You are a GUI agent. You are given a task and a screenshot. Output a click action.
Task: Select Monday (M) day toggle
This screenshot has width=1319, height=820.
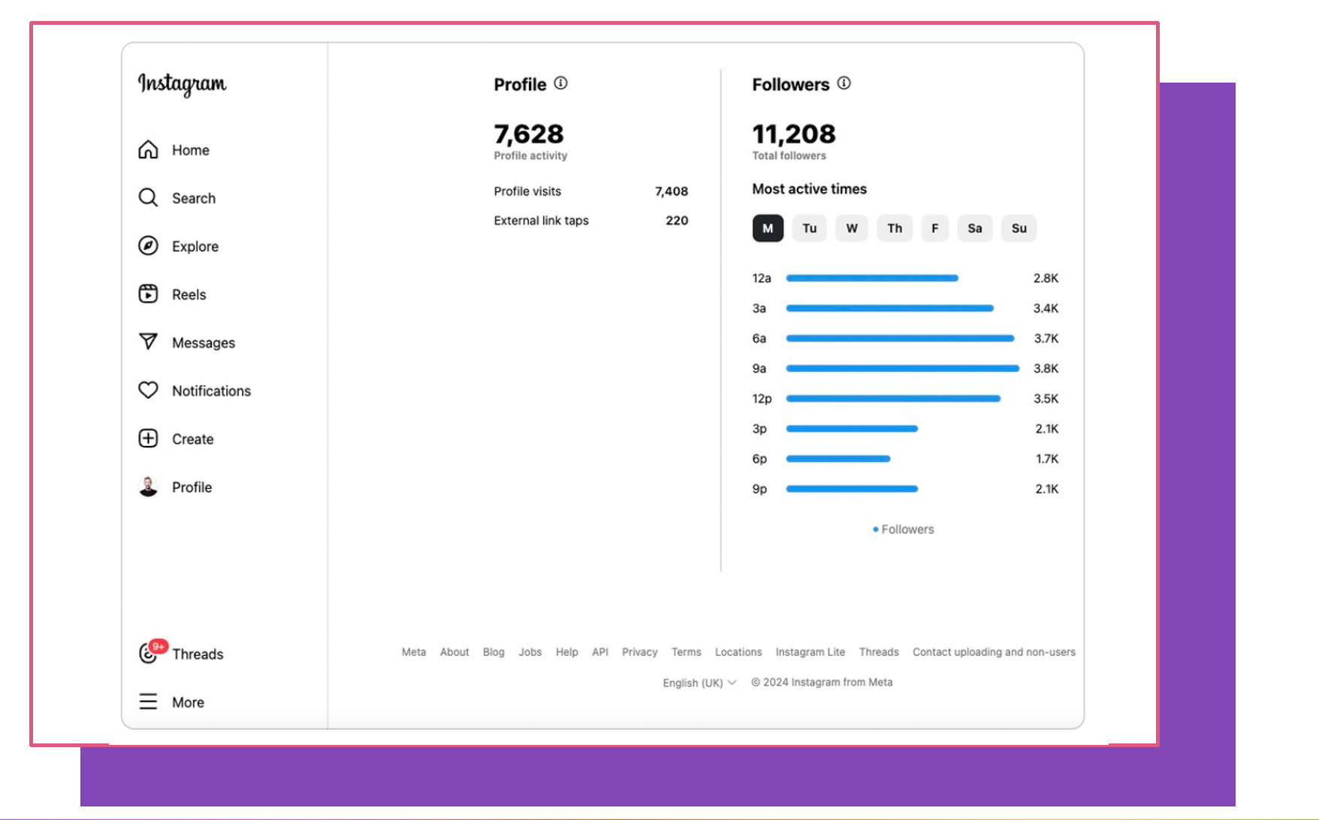coord(768,228)
